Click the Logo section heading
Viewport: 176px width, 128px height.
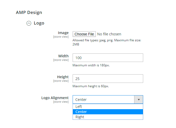pos(39,23)
